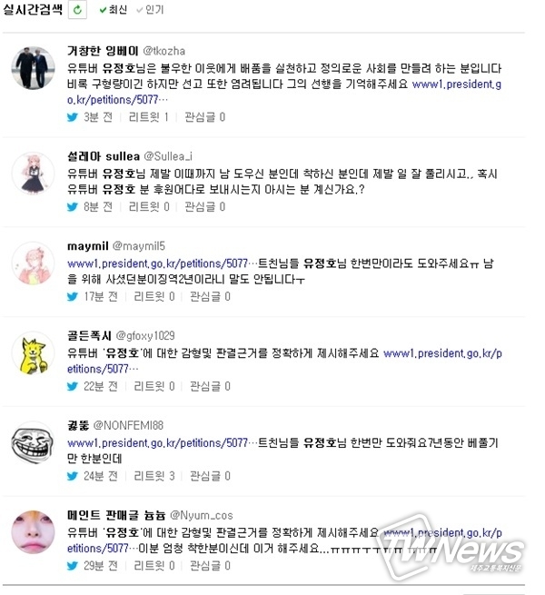Click Twitter bird icon on the 22분 전 post
Viewport: 545px width, 595px height.
(73, 386)
